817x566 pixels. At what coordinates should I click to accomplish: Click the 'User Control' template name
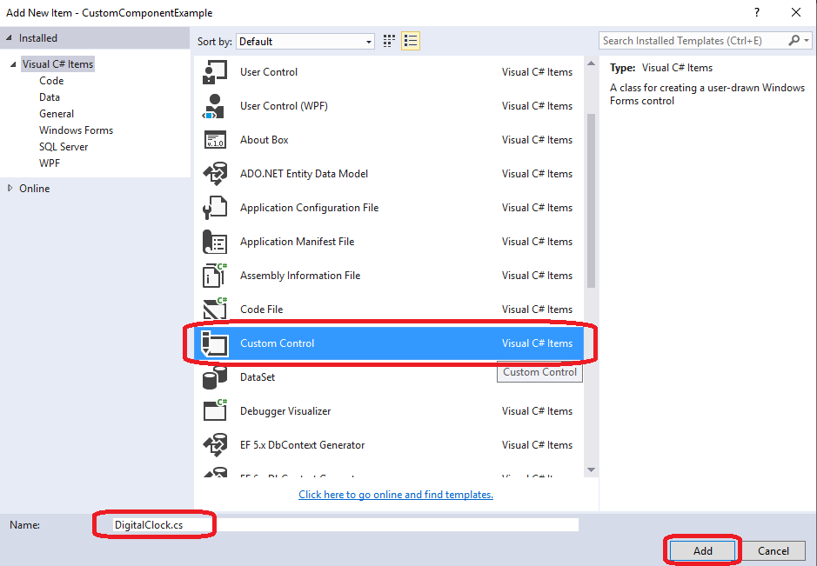point(269,72)
